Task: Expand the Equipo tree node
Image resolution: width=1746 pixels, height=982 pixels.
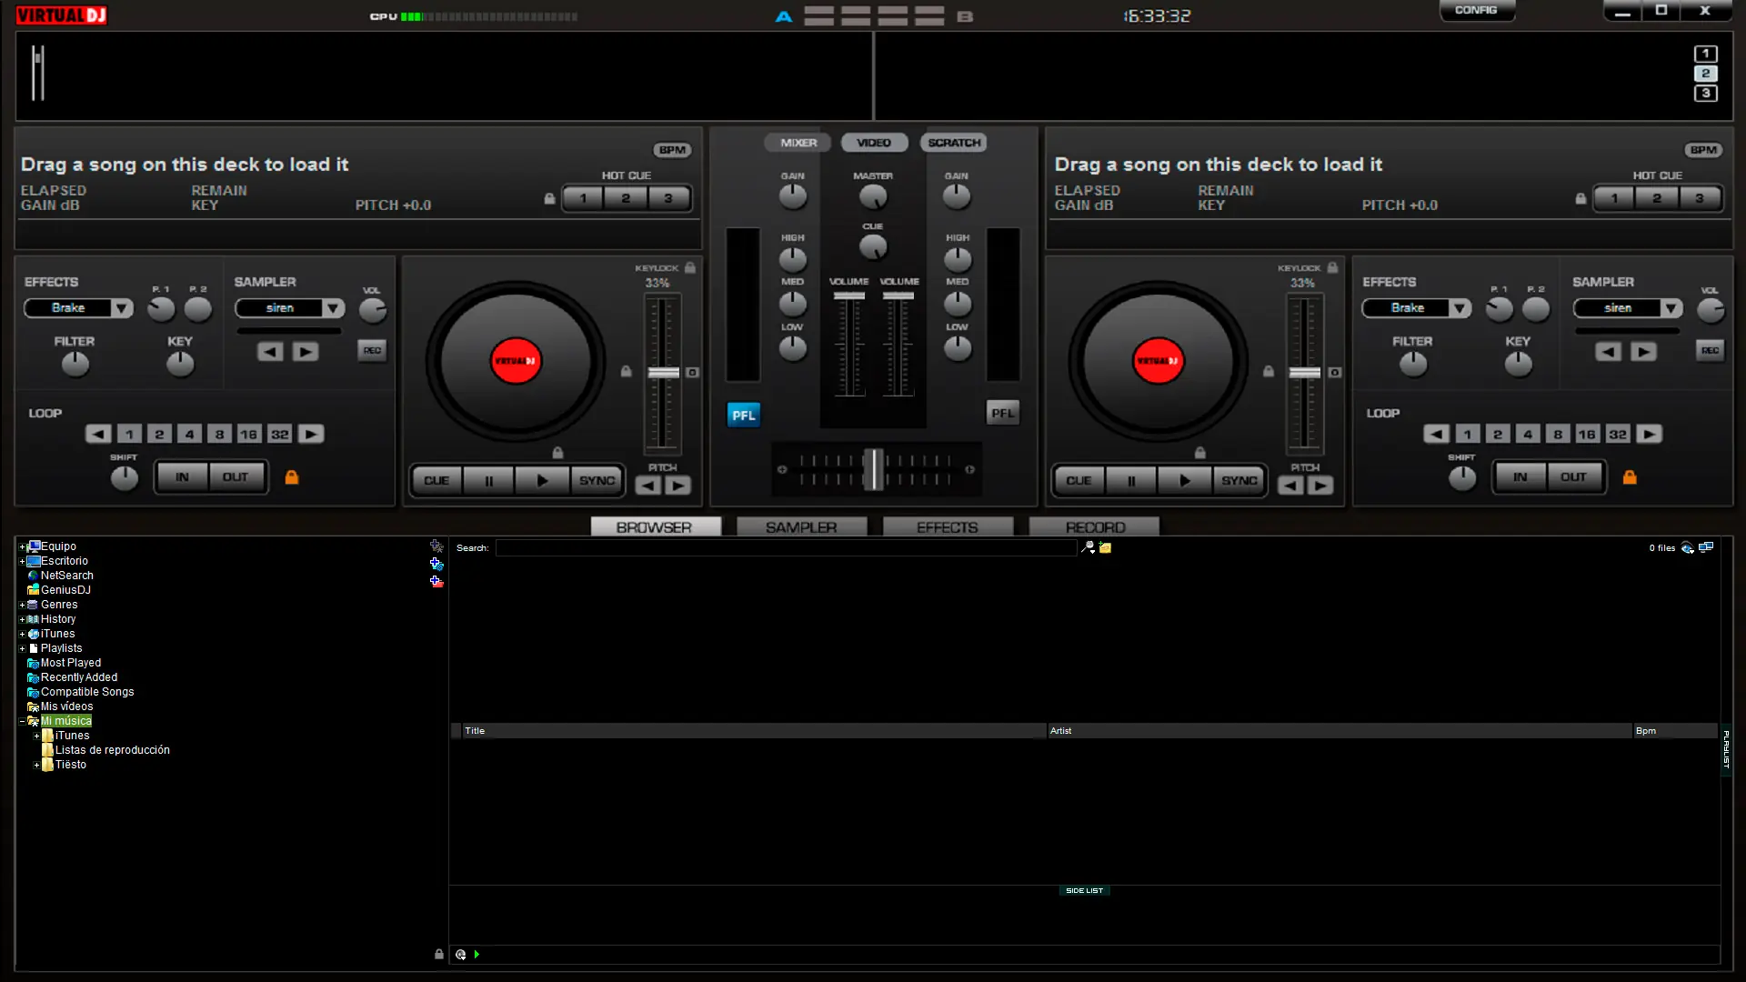Action: (22, 546)
